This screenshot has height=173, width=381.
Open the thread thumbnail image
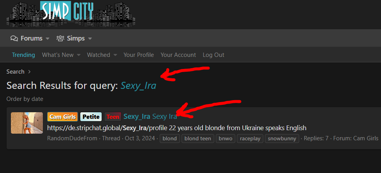(27, 123)
